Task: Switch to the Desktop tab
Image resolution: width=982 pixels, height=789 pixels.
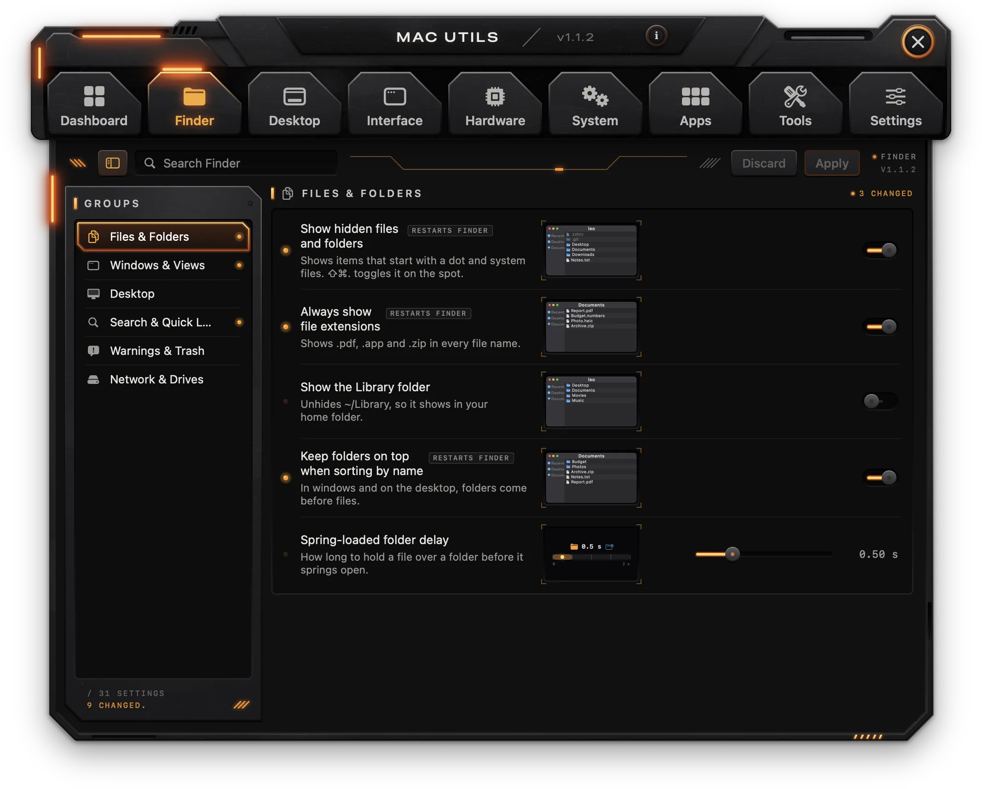Action: [295, 104]
